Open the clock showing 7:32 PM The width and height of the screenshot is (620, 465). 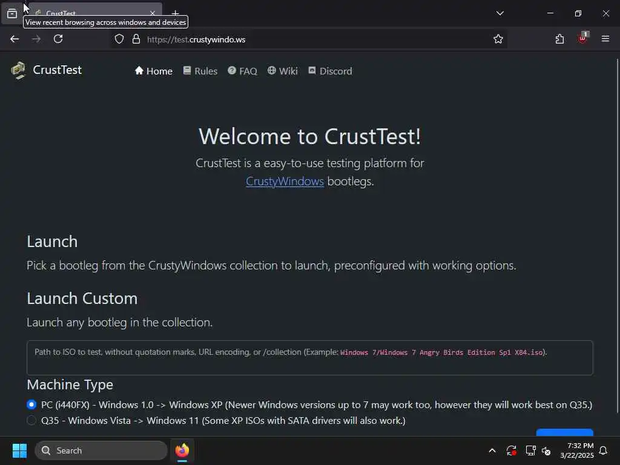point(577,450)
